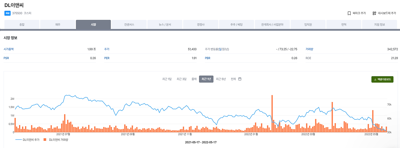The image size is (400, 148).
Task: Open the PSR link
Action: tap(6, 58)
